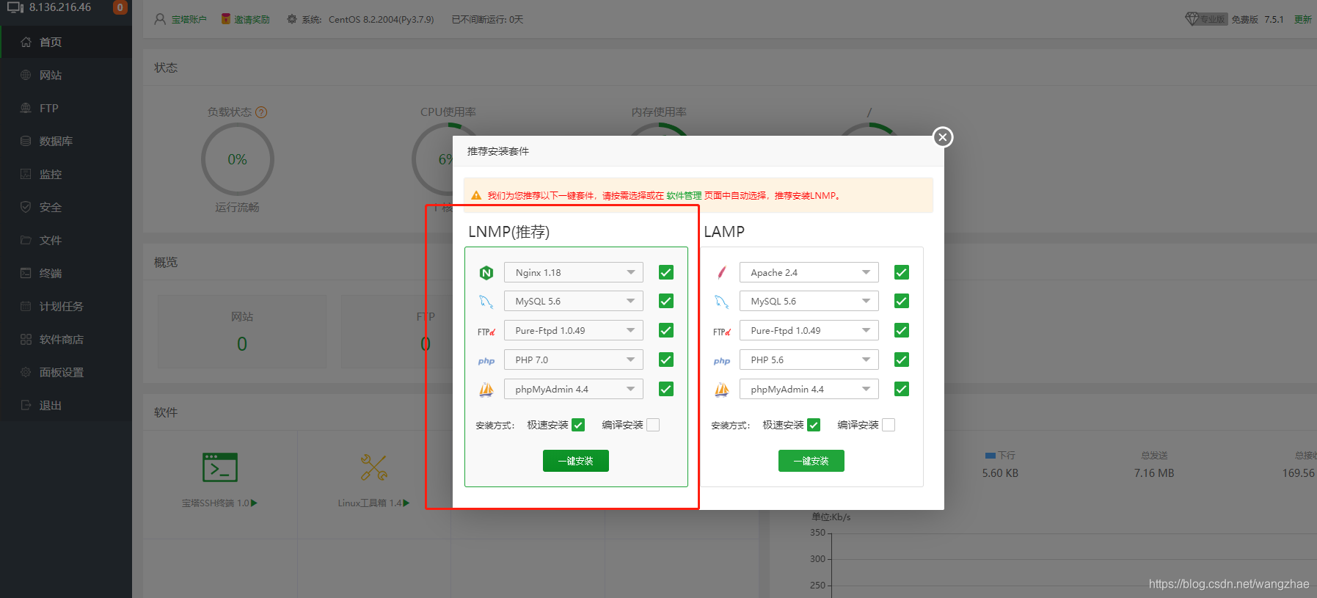Click the 邀请奖励 gift icon
This screenshot has height=598, width=1317.
click(x=226, y=19)
